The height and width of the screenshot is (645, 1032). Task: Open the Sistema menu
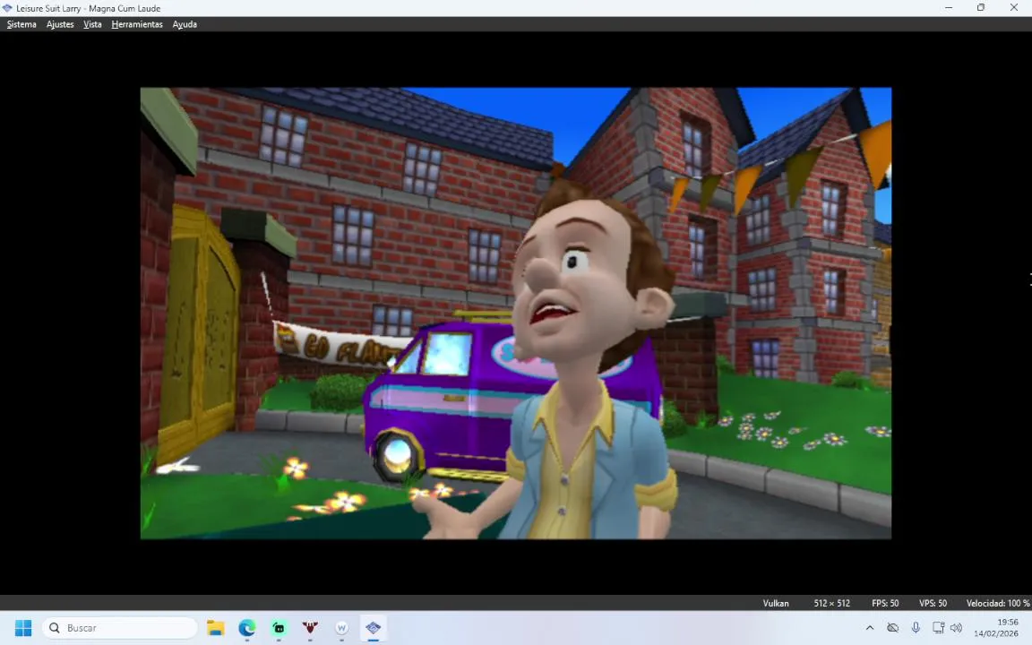pos(21,24)
